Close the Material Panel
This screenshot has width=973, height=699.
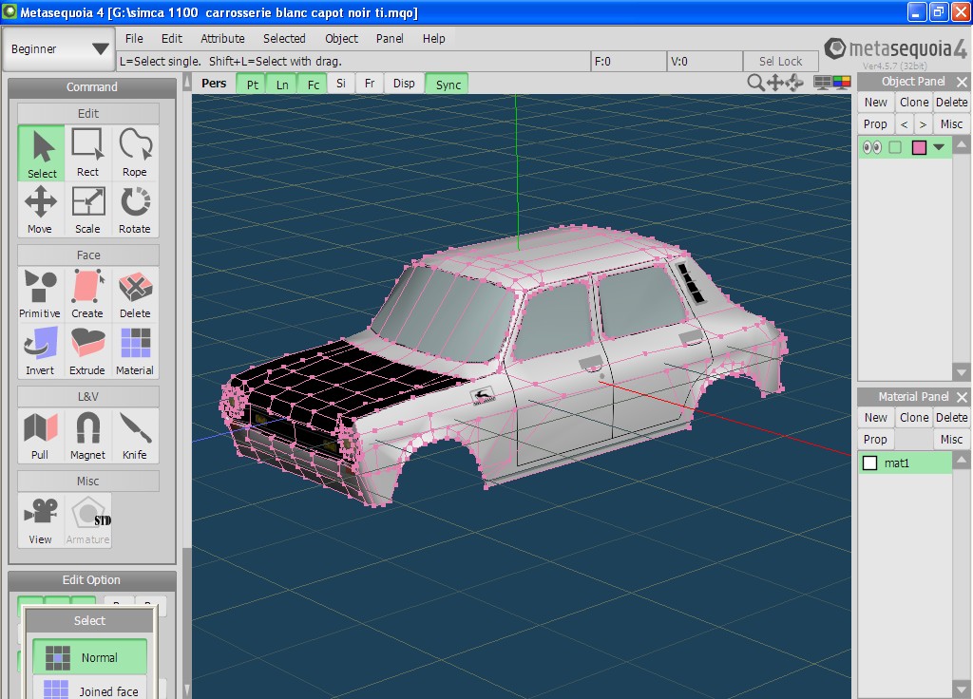[x=962, y=397]
